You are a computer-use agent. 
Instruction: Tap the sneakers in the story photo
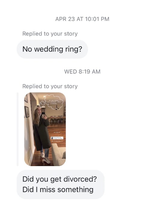tap(46, 158)
